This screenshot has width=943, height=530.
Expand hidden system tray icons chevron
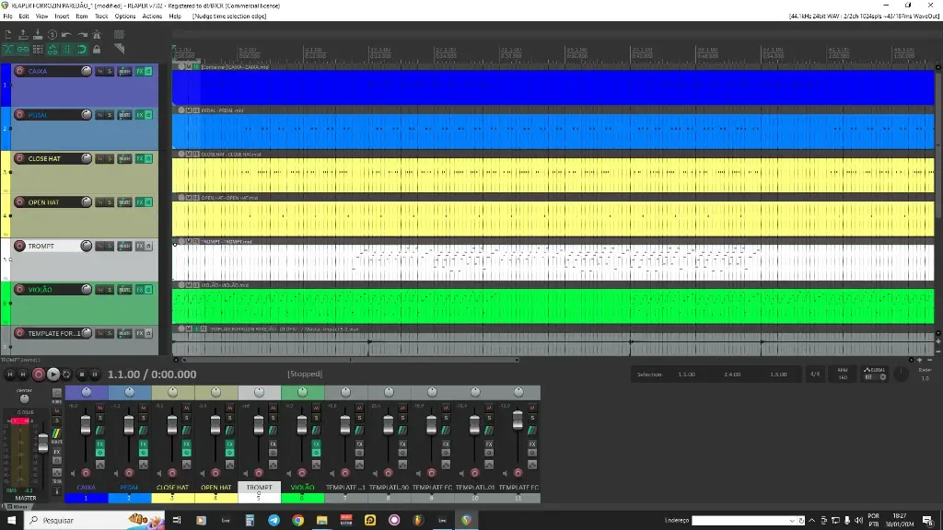coord(812,521)
